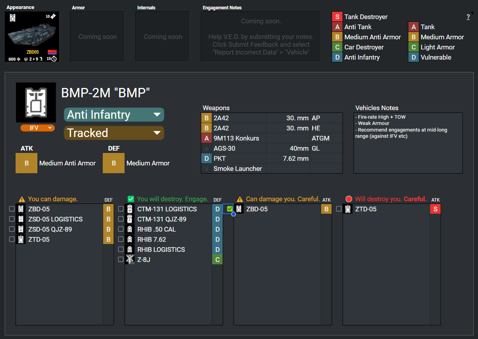Click the helicopter icon beside Z-8J
Image resolution: width=478 pixels, height=339 pixels.
click(130, 260)
